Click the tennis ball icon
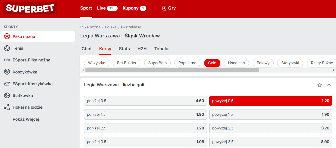Image resolution: width=336 pixels, height=148 pixels. pos(7,48)
